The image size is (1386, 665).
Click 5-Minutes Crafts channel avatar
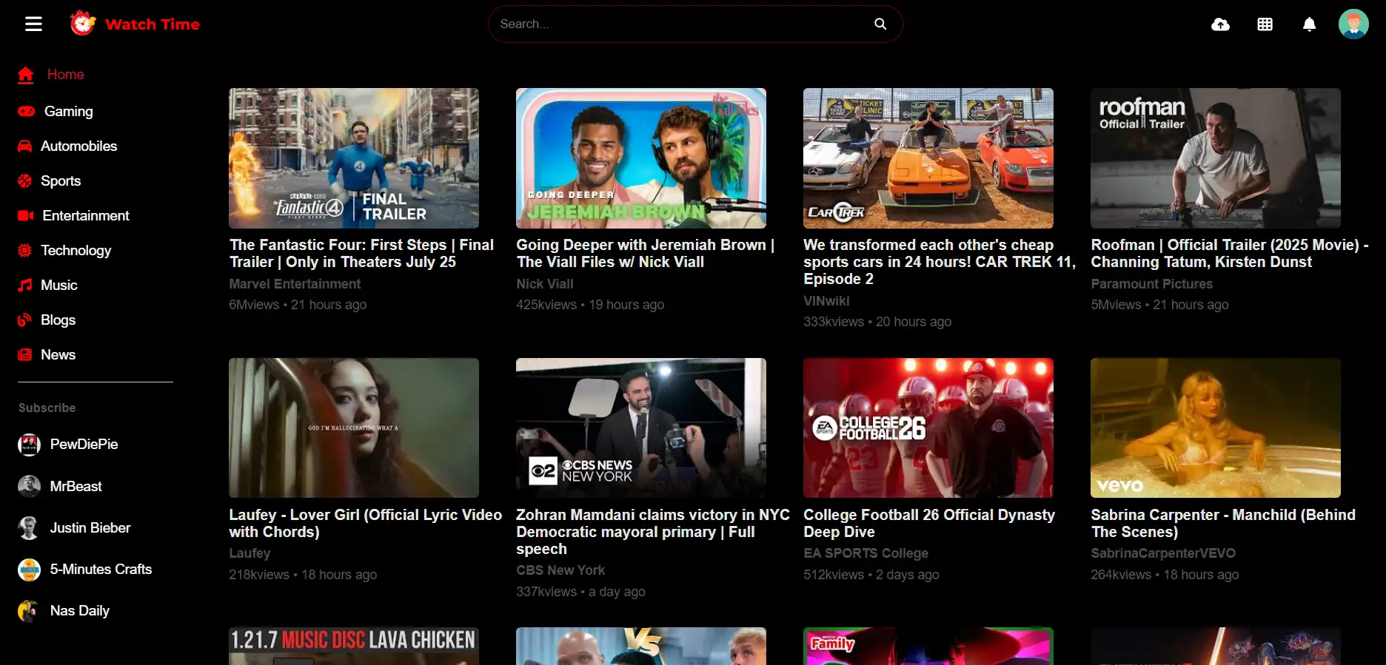[x=29, y=570]
